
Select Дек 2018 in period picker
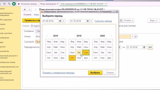[62, 58]
